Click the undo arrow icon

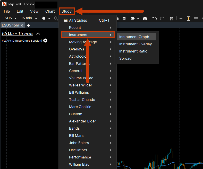coord(155,18)
